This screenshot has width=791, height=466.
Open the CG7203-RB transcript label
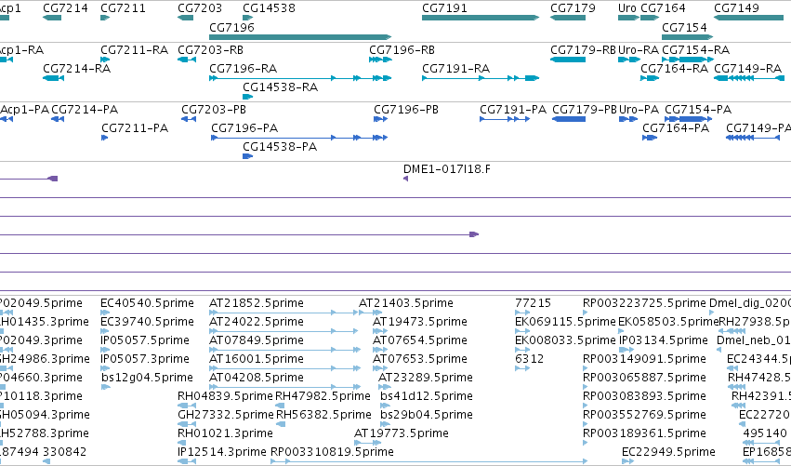click(x=210, y=50)
